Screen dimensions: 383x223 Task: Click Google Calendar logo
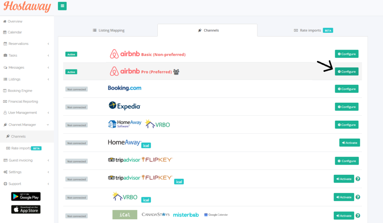(x=216, y=215)
